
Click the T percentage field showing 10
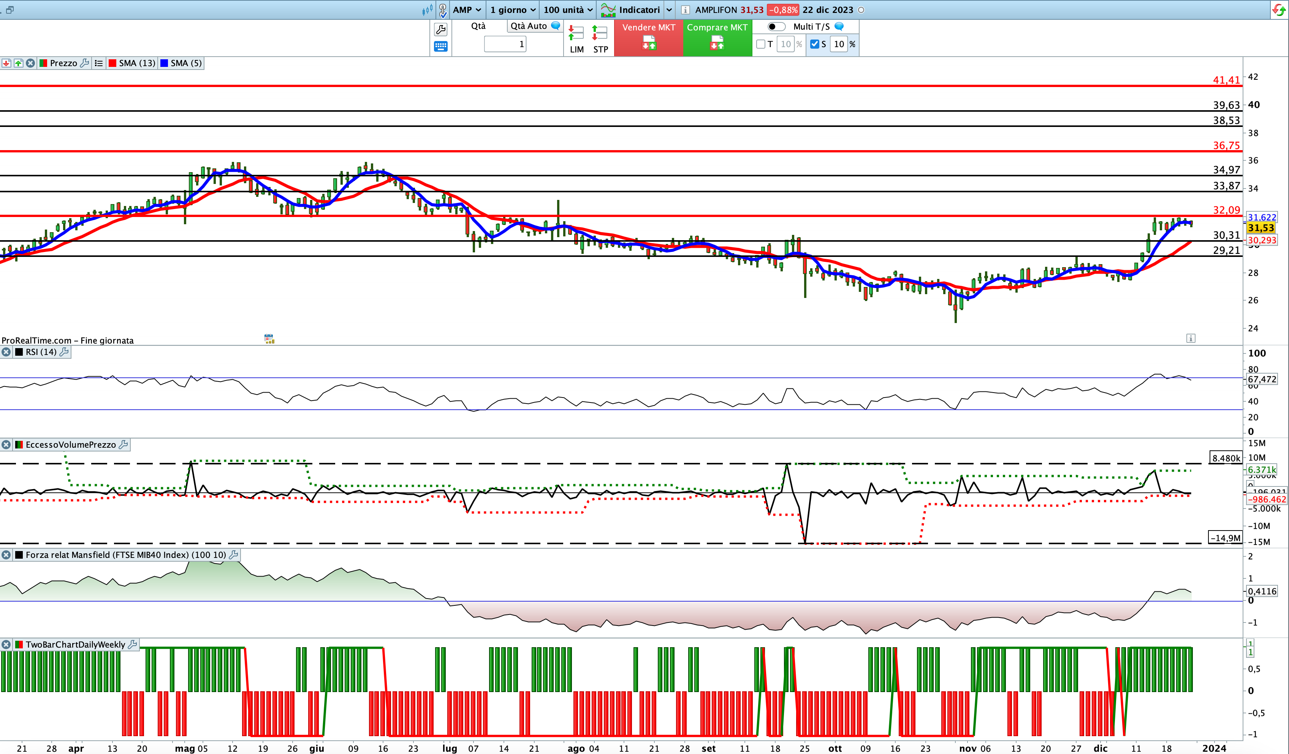pyautogui.click(x=786, y=44)
